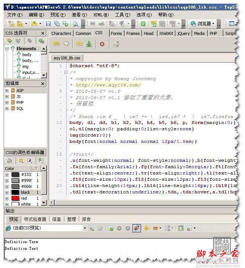Screen dimensions: 245x268
Task: Switch to the Characters tab
Action: (61, 33)
